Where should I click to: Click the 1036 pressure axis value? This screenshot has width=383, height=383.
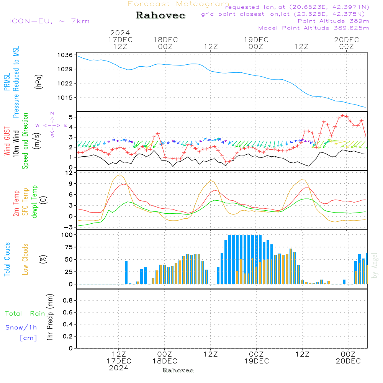tap(65, 55)
